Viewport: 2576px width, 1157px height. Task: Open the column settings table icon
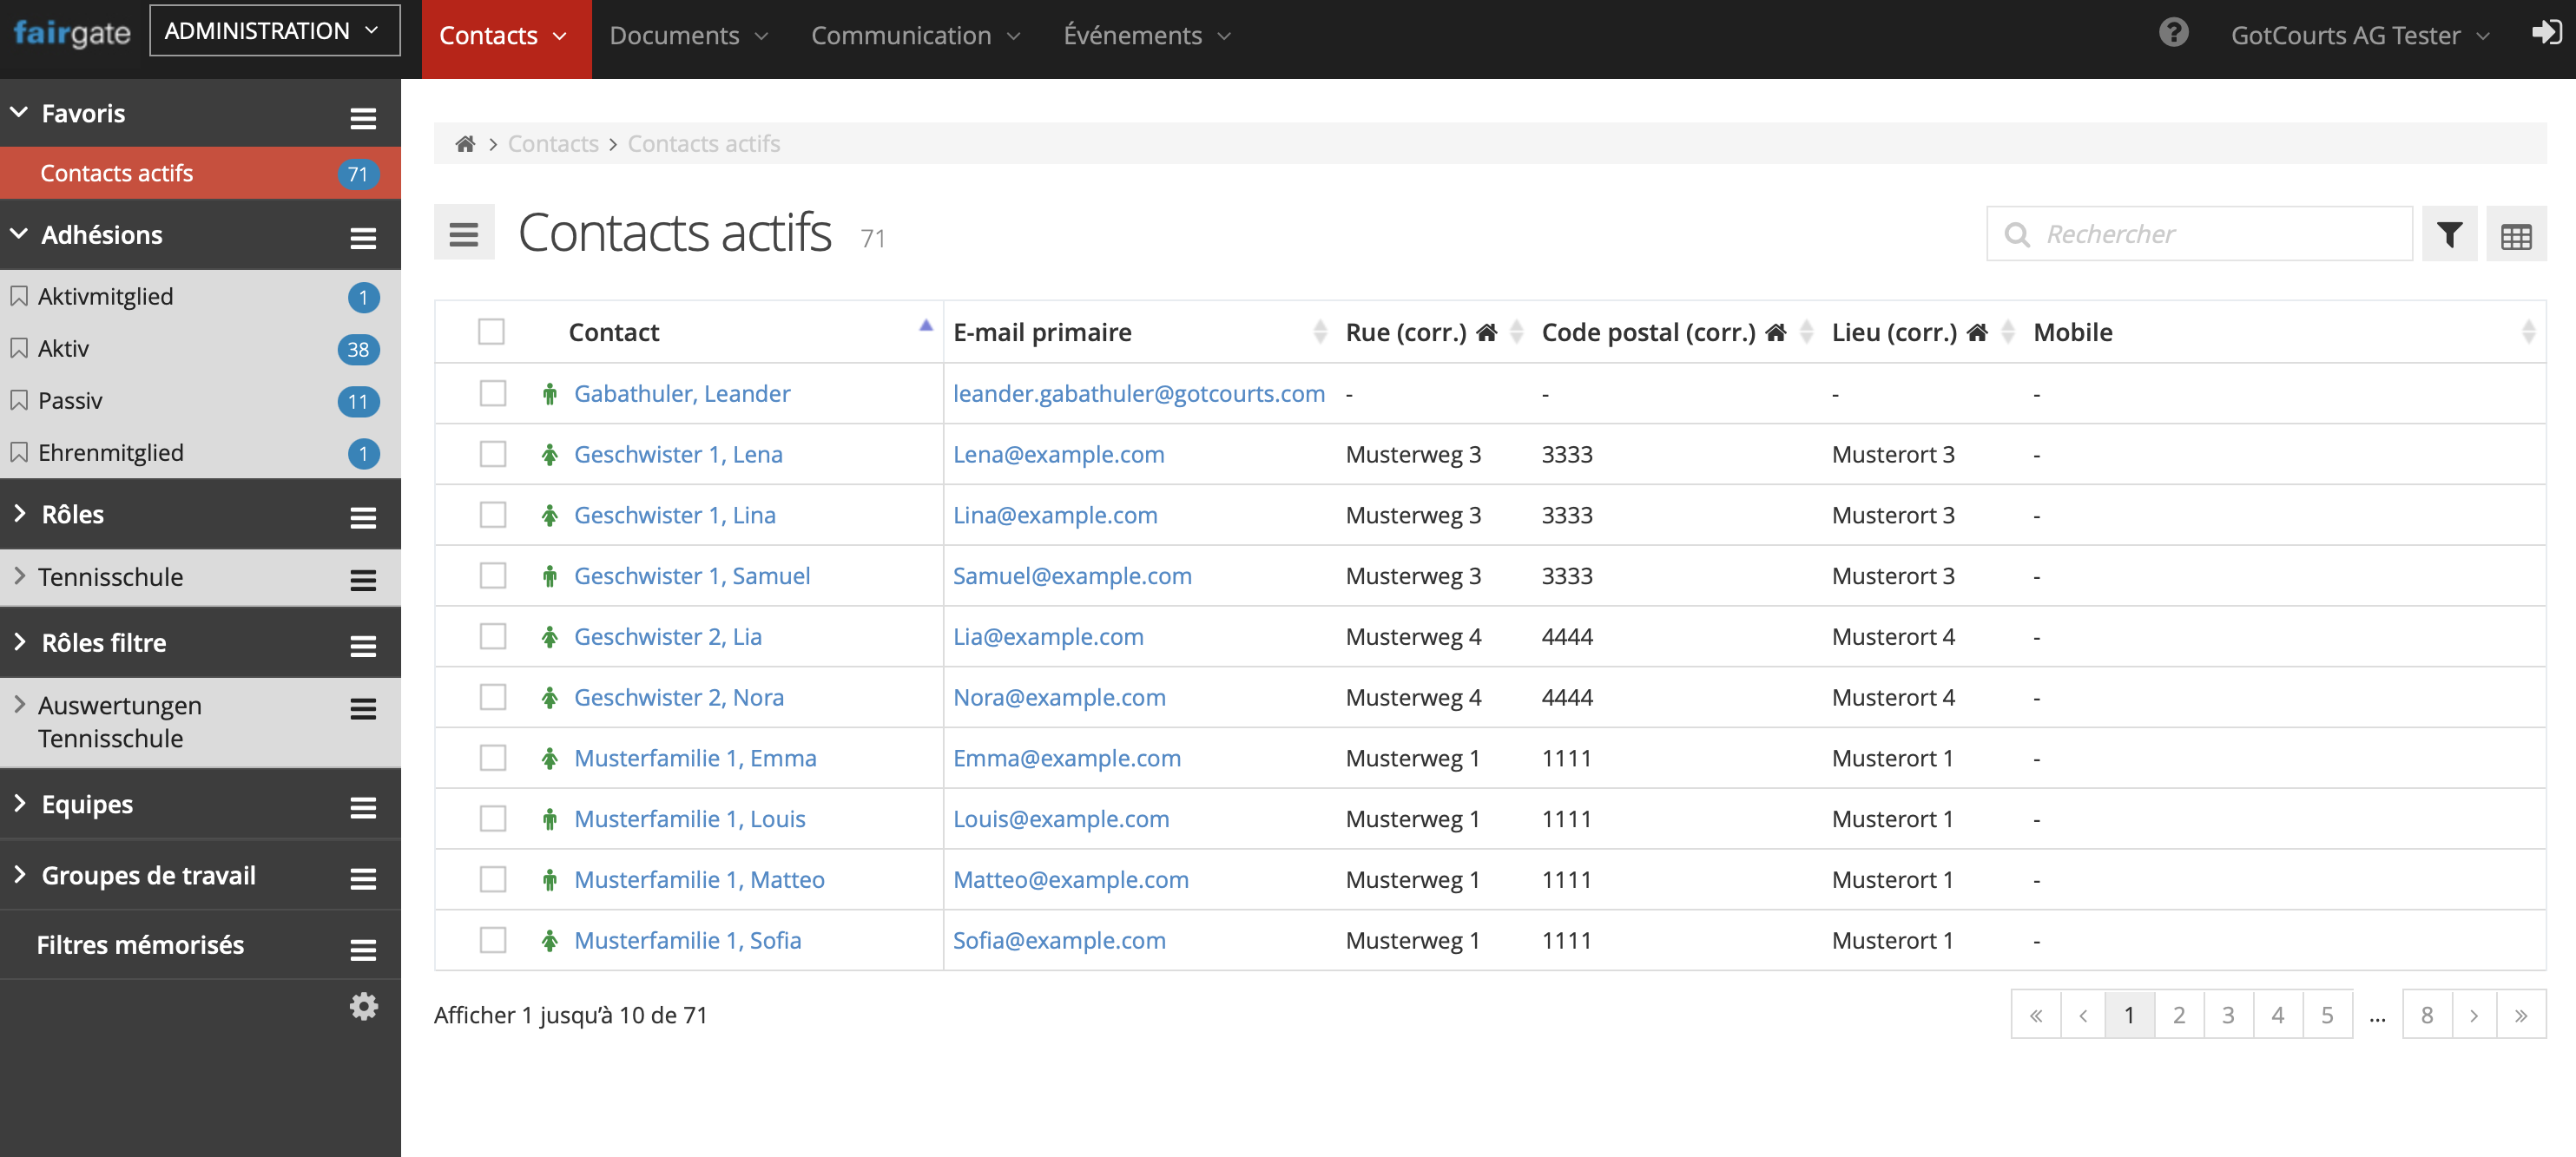[2516, 234]
